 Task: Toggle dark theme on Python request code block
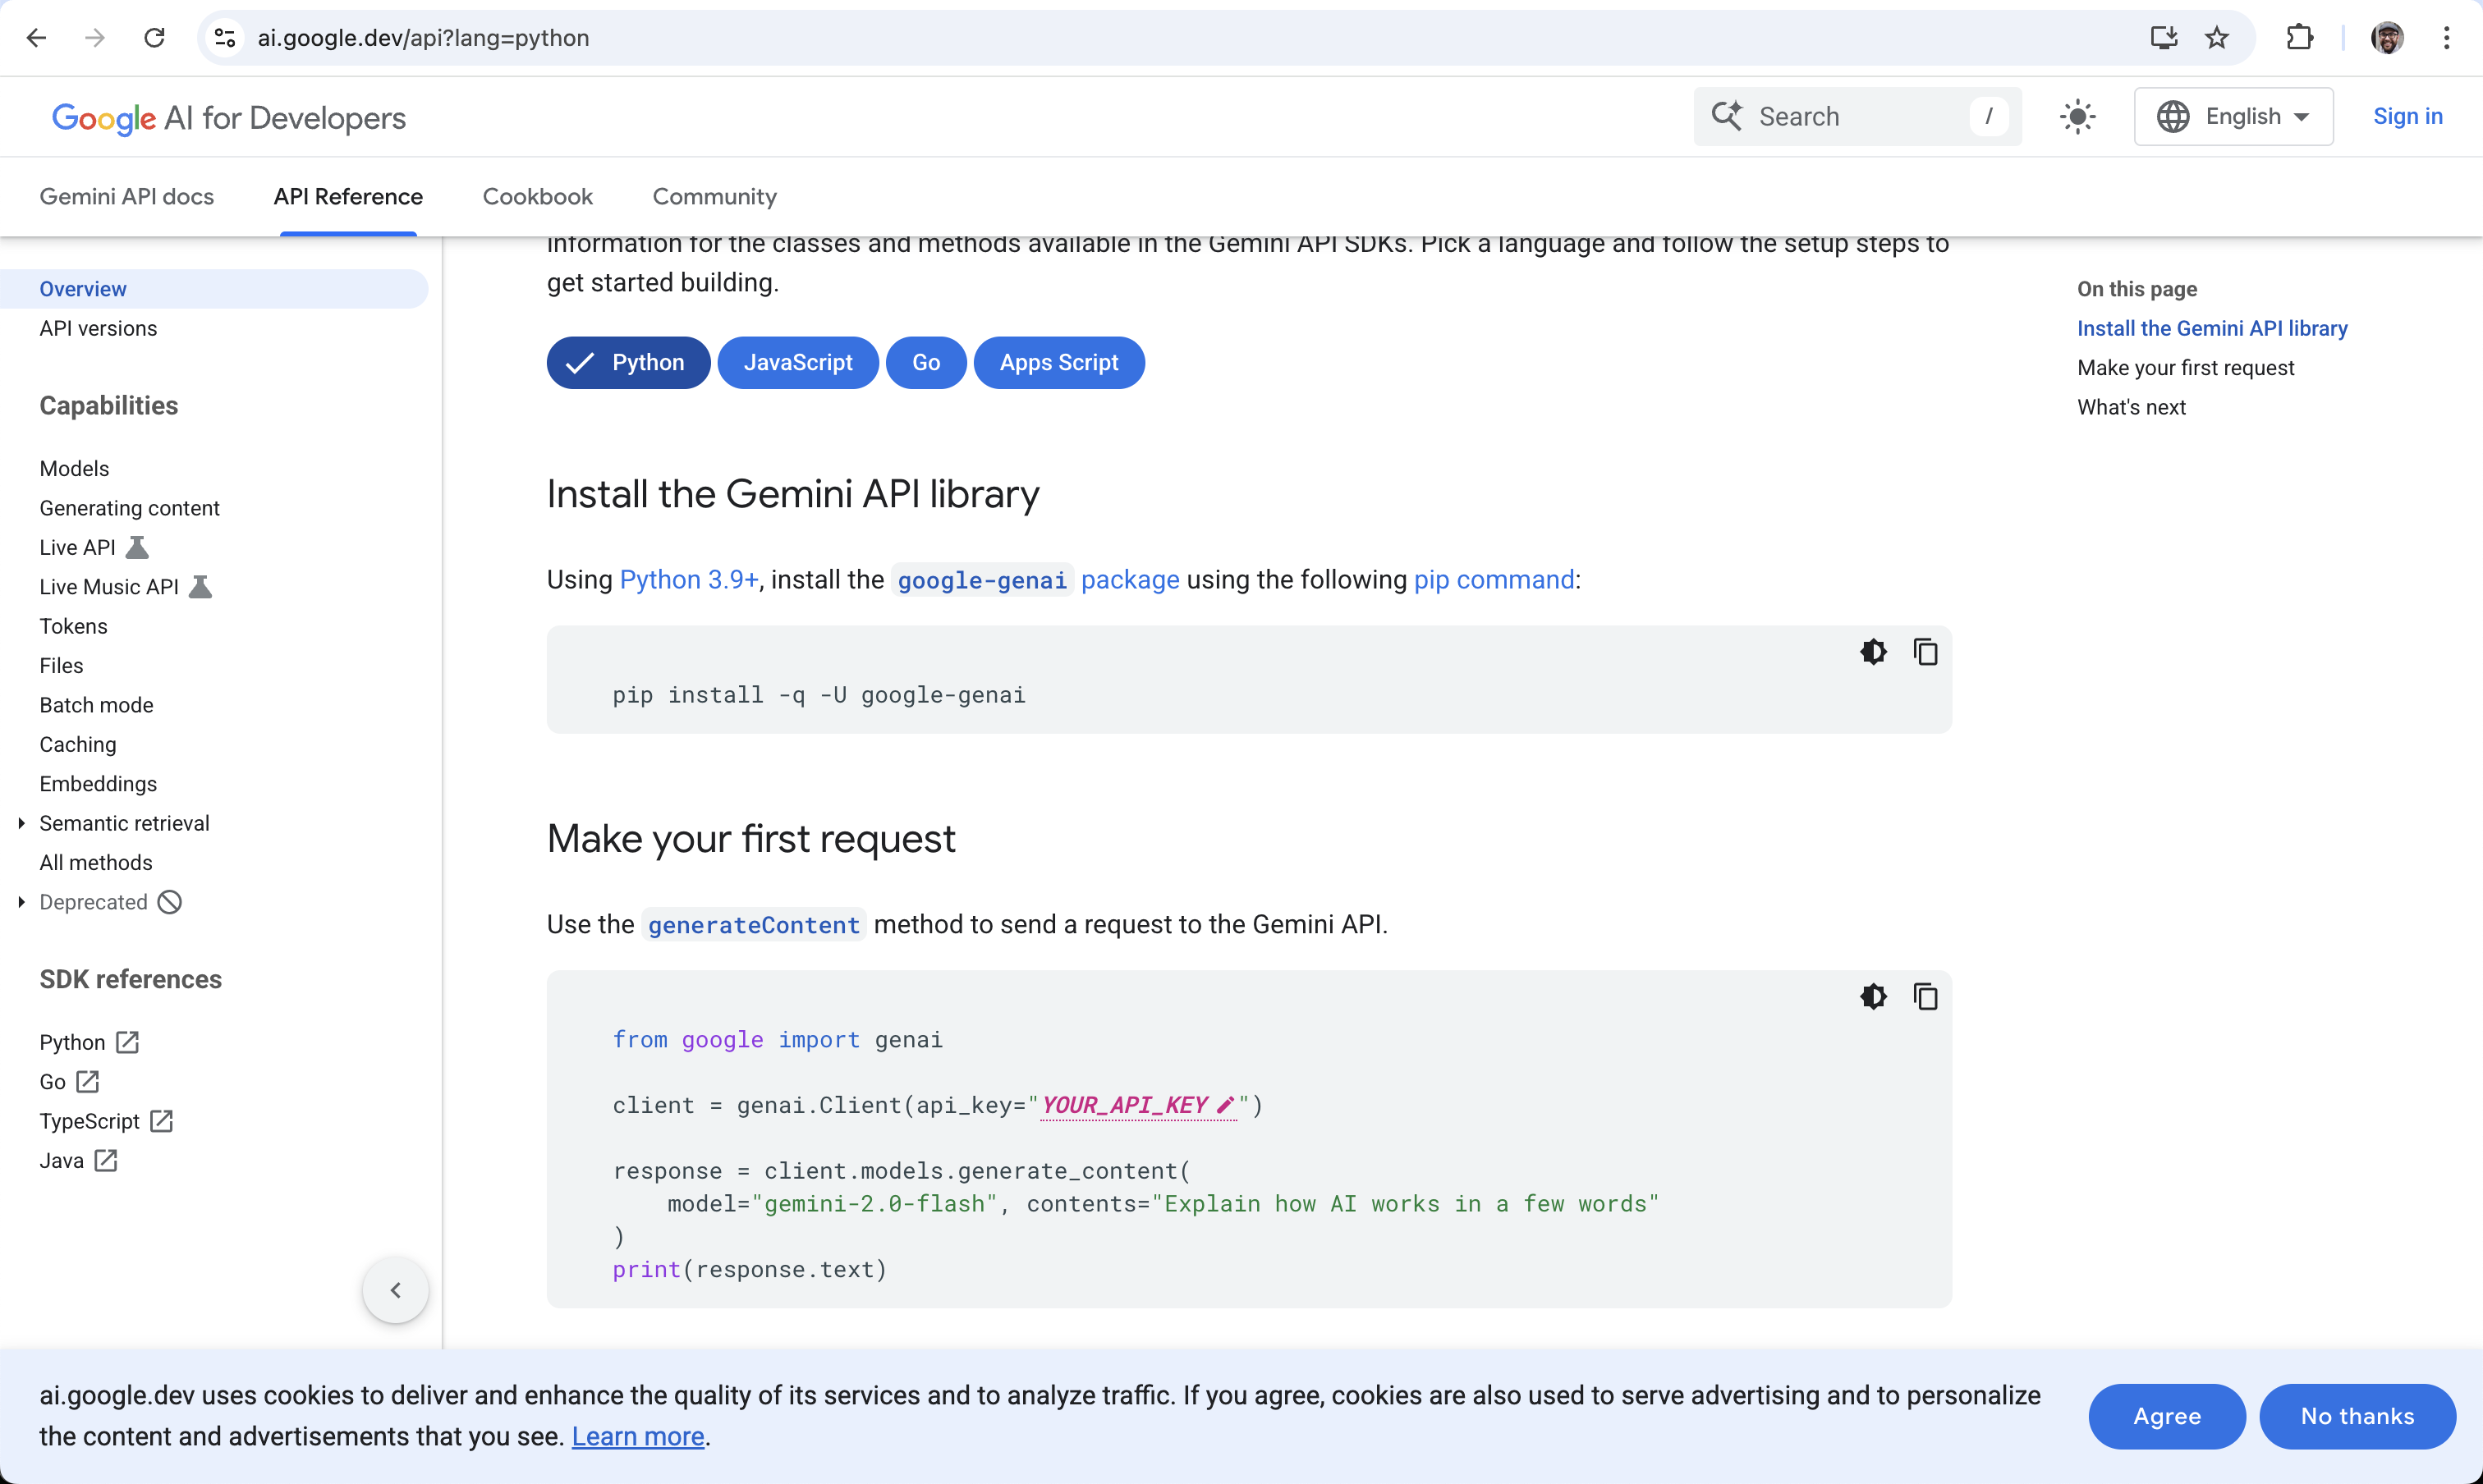tap(1873, 997)
